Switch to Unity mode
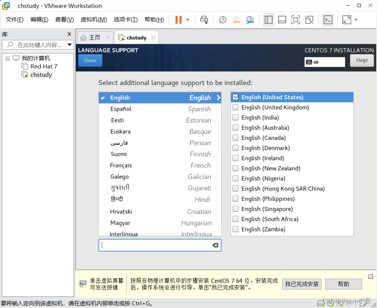 coord(309,20)
